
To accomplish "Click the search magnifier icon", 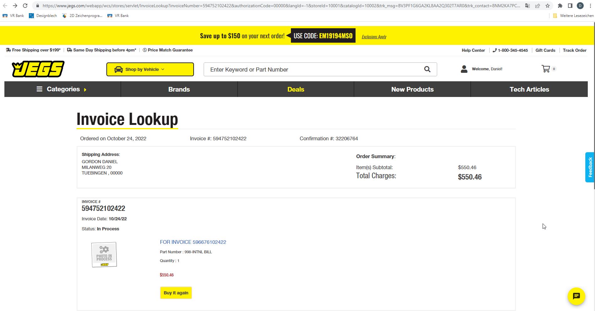I will [427, 69].
